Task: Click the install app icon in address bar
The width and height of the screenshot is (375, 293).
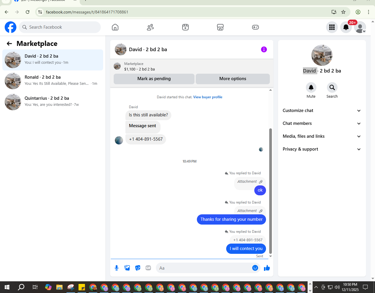Action: point(334,12)
